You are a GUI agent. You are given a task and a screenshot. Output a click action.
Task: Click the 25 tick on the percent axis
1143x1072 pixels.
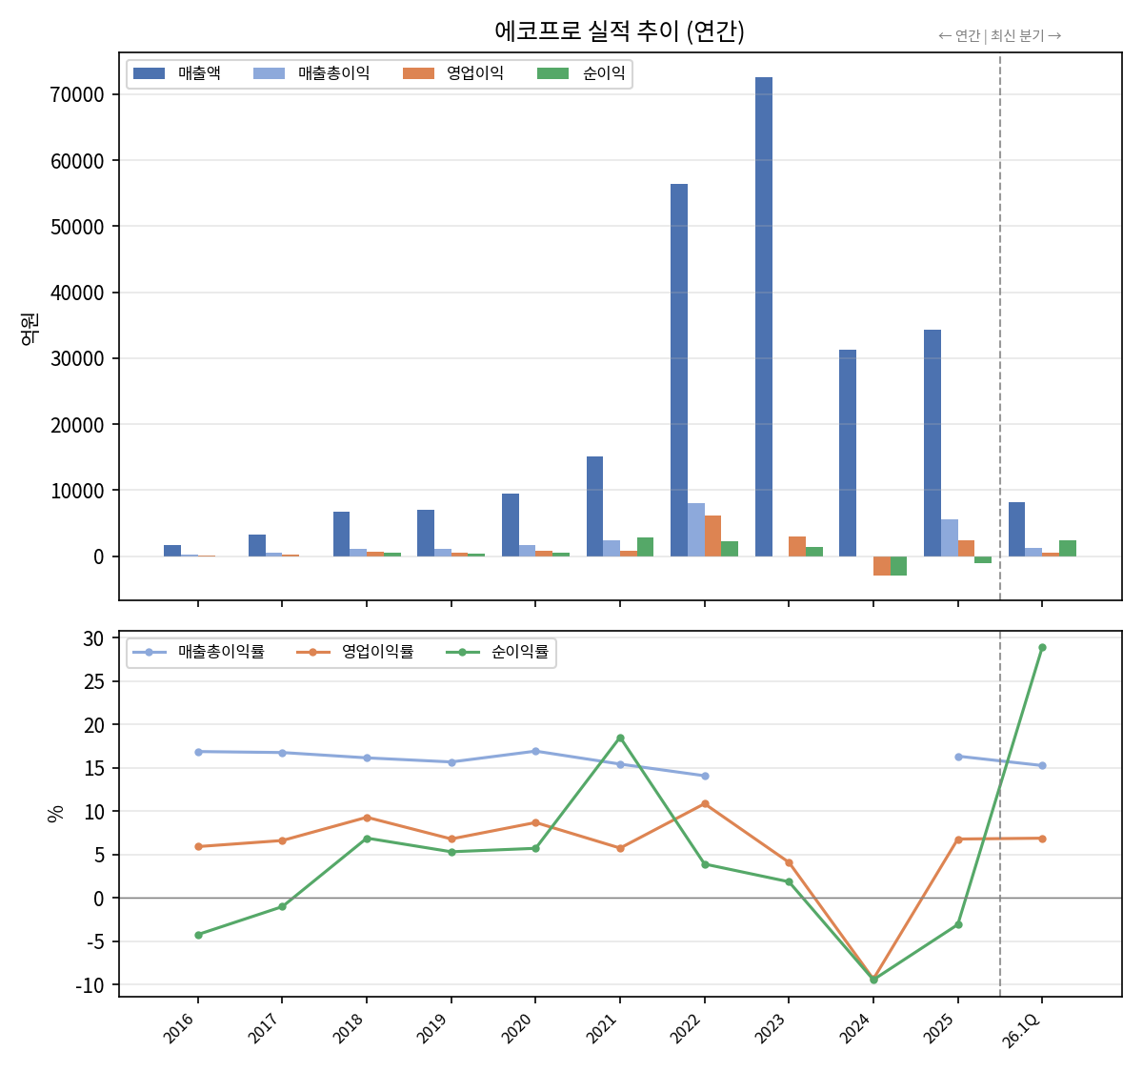(93, 682)
